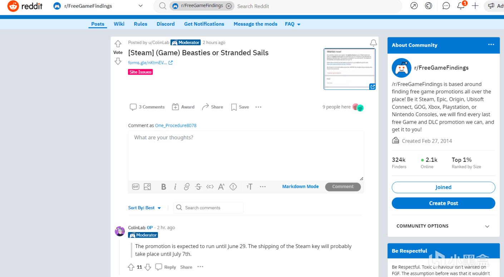This screenshot has height=277, width=504.
Task: Focus the What are your thoughts textbox
Action: 246,155
